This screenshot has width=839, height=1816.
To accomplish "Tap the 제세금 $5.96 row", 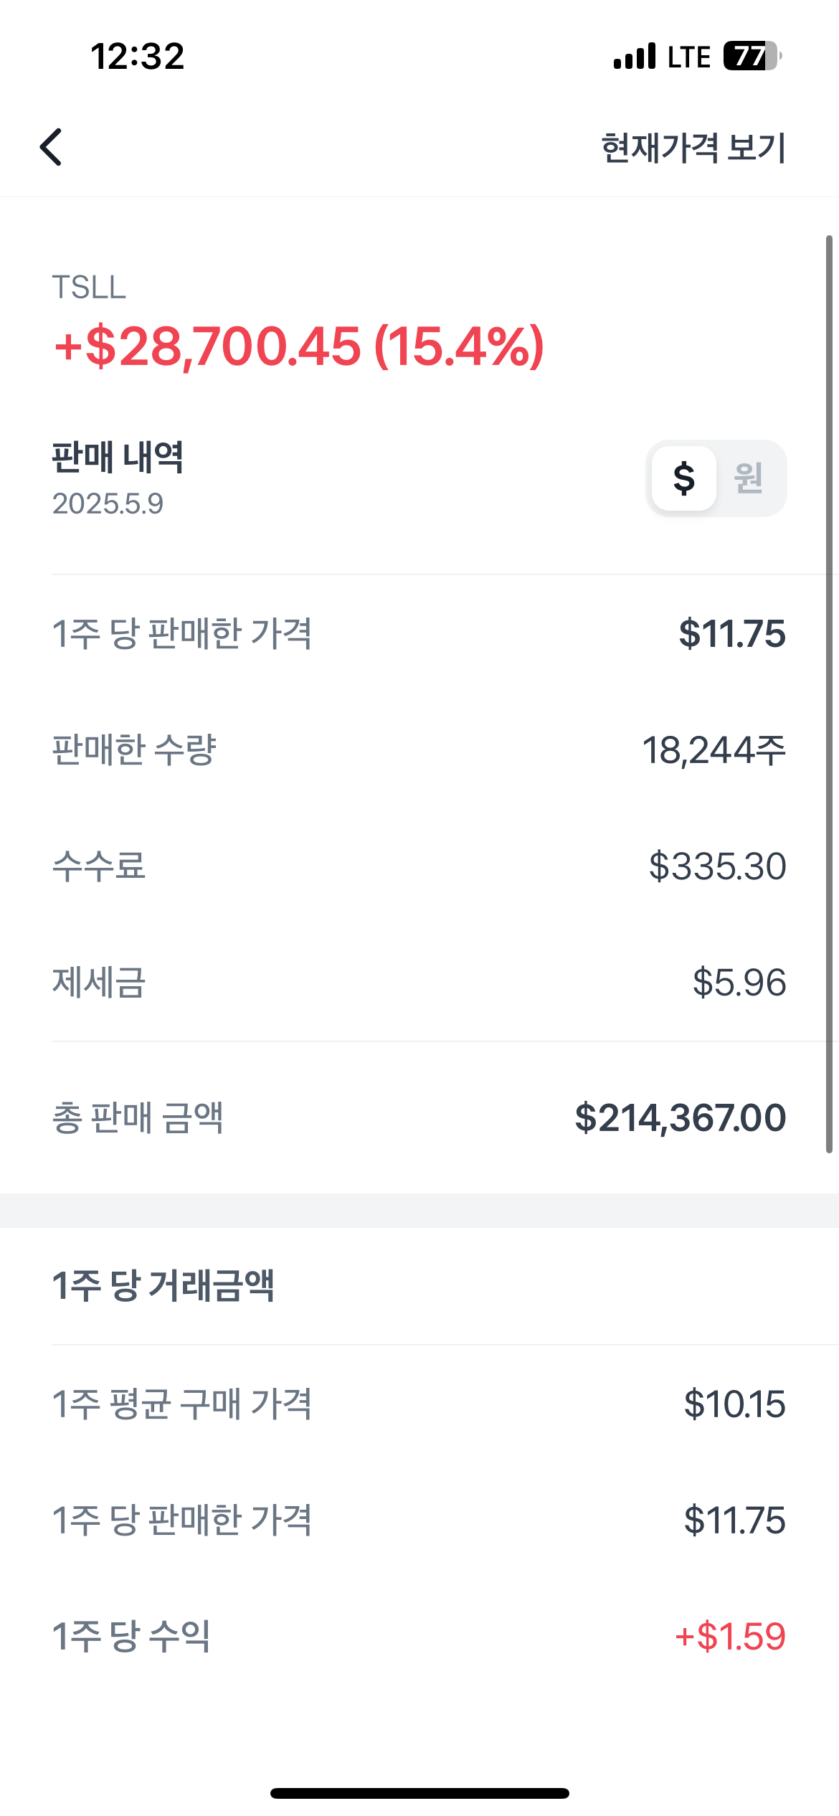I will (x=419, y=982).
